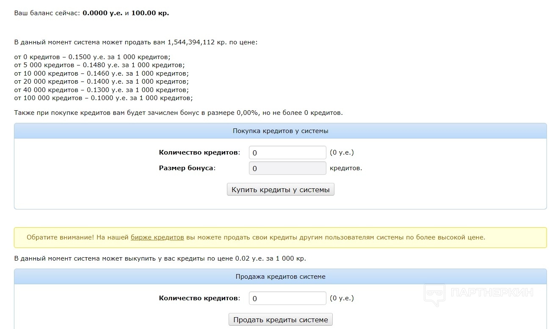
Task: Click the 'Количество кредитов' label in the sale panel
Action: (x=199, y=298)
